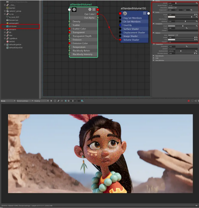Click the Scatter Color swatch
The width and height of the screenshot is (199, 208).
click(171, 17)
